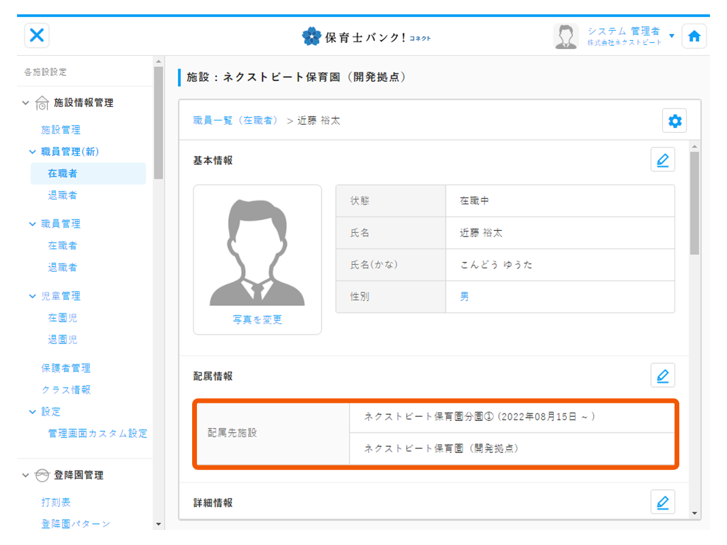
Task: Collapse the 登降園管理 section
Action: 26,475
